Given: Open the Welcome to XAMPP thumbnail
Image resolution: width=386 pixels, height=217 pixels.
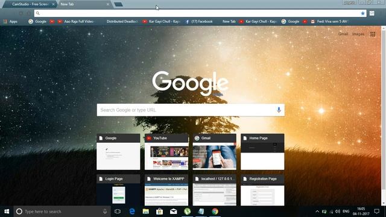Looking at the screenshot, I should tap(166, 190).
